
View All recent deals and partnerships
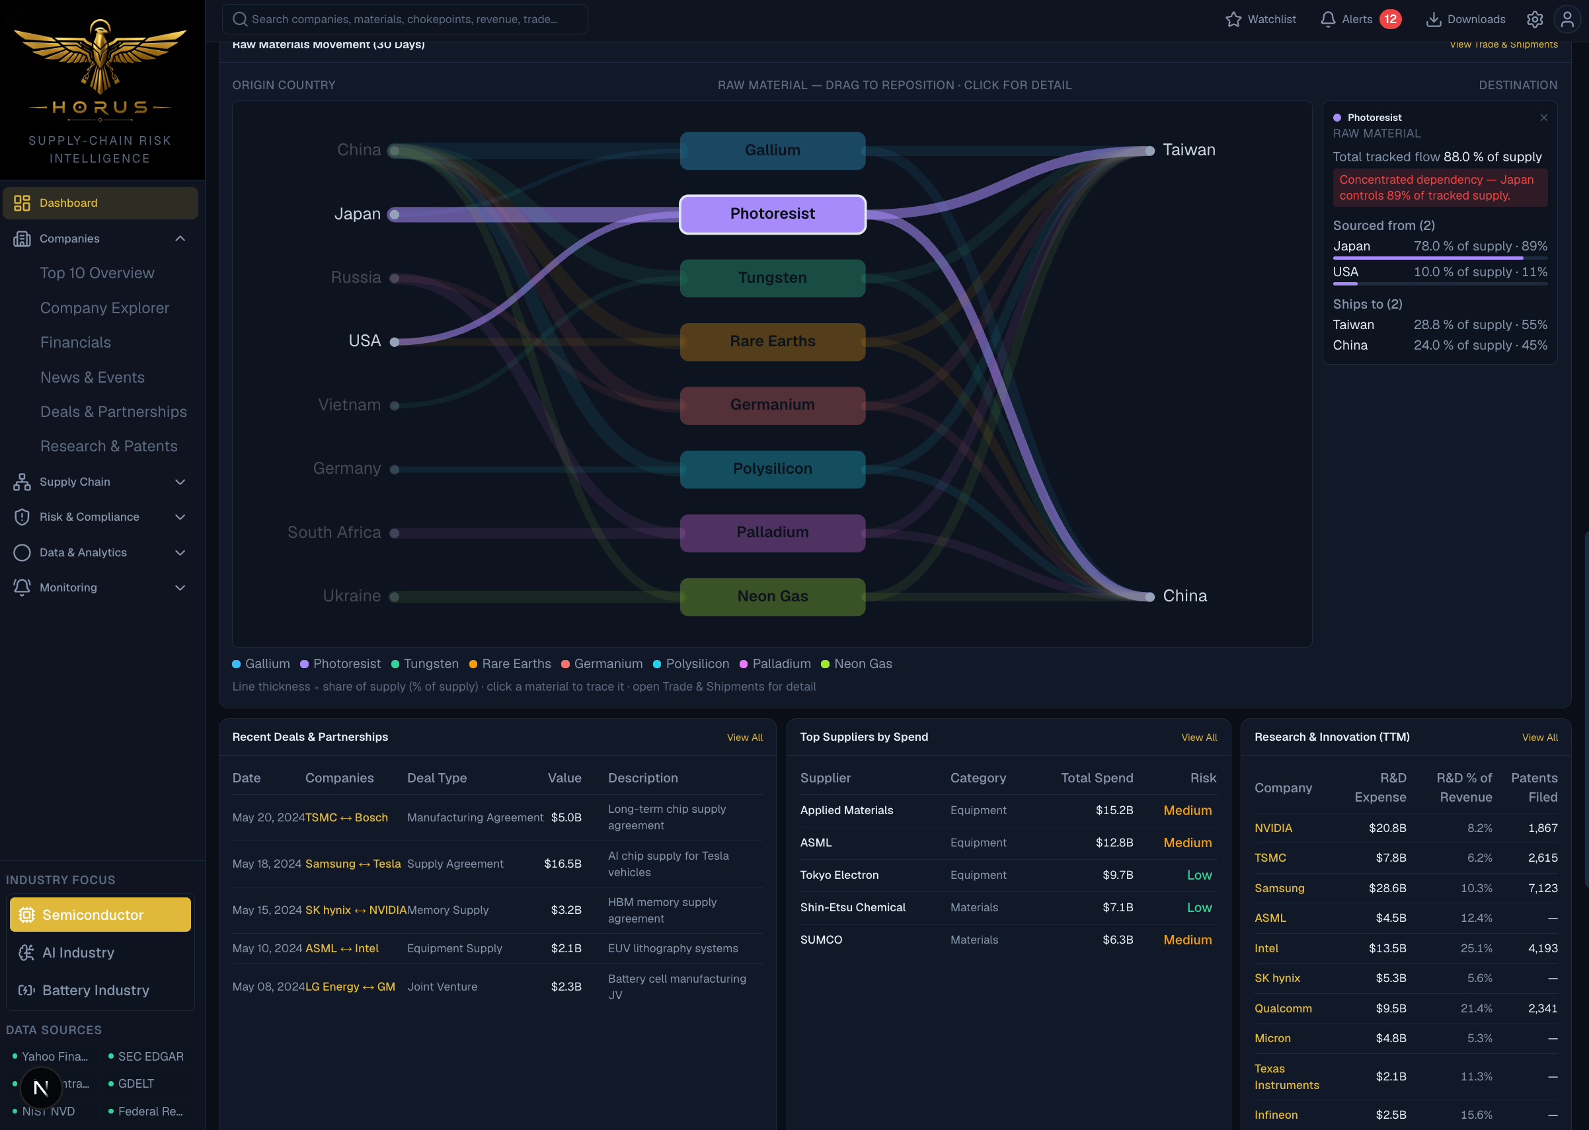(x=745, y=737)
